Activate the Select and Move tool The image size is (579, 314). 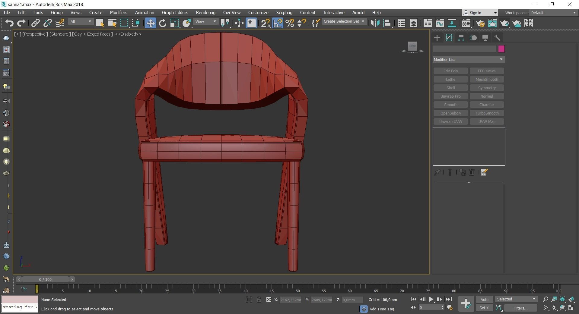click(x=150, y=23)
